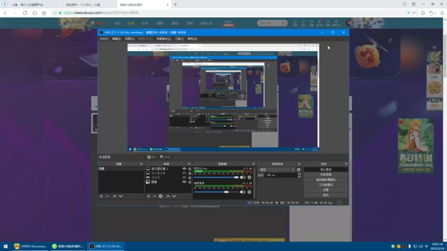Go back in the browser

(x=5, y=13)
